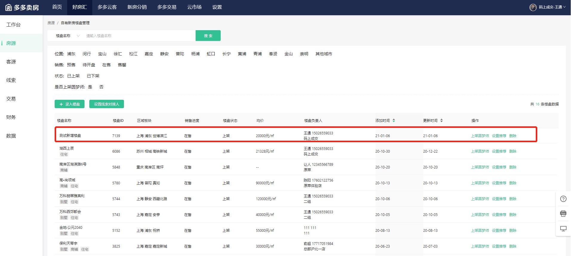
Task: Sort by 更新时间 arrows
Action: [441, 120]
